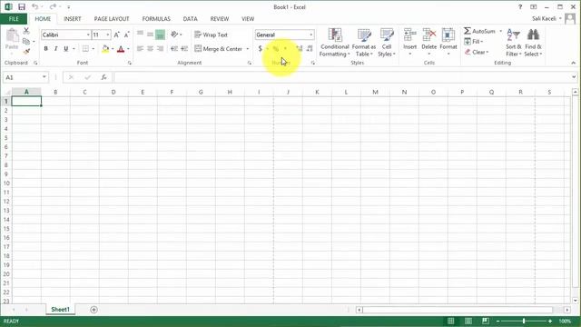Click the Increase Decimal icon

pyautogui.click(x=300, y=48)
